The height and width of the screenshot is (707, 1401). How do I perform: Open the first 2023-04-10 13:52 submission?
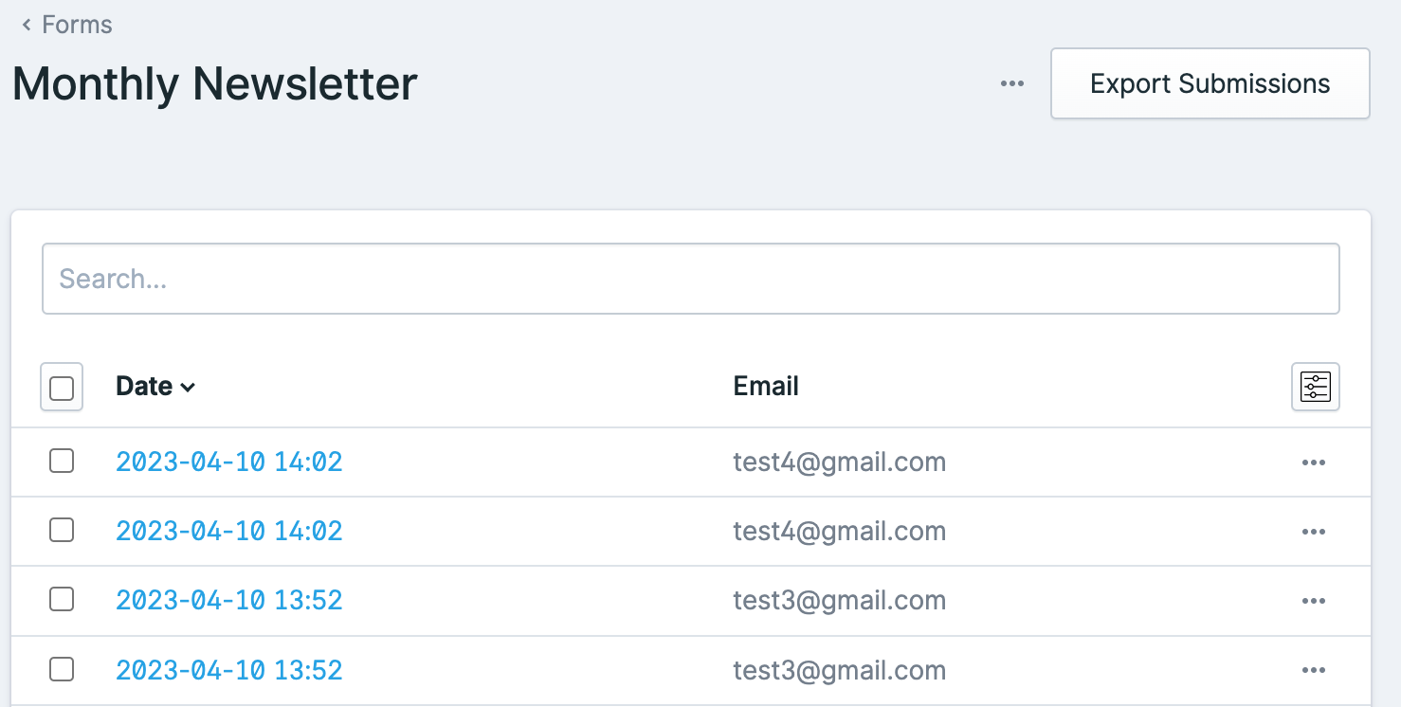click(x=228, y=601)
